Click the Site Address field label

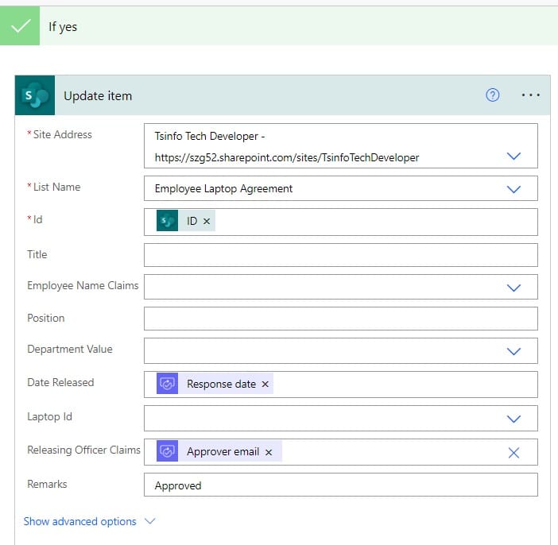pyautogui.click(x=62, y=134)
